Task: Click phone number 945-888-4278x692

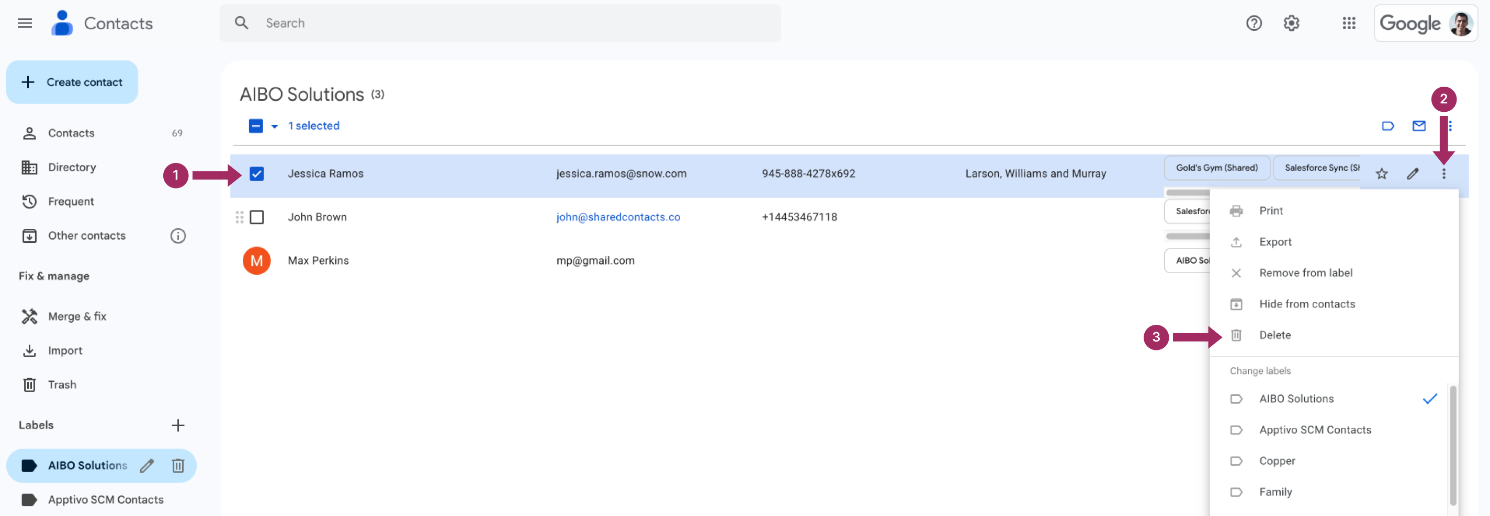Action: [808, 174]
